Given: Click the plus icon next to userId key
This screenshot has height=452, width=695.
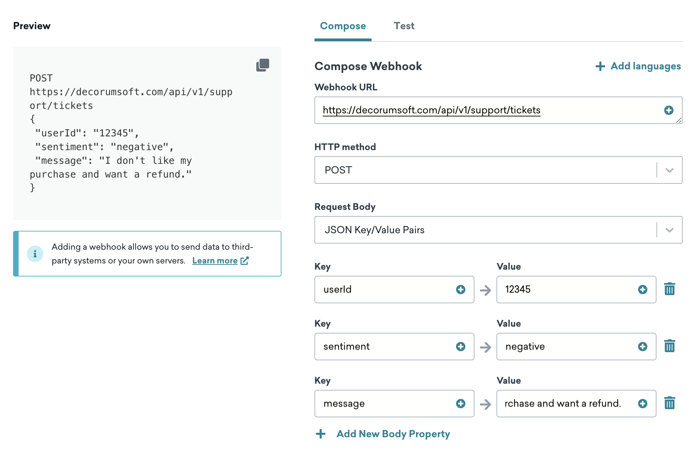Looking at the screenshot, I should point(460,289).
